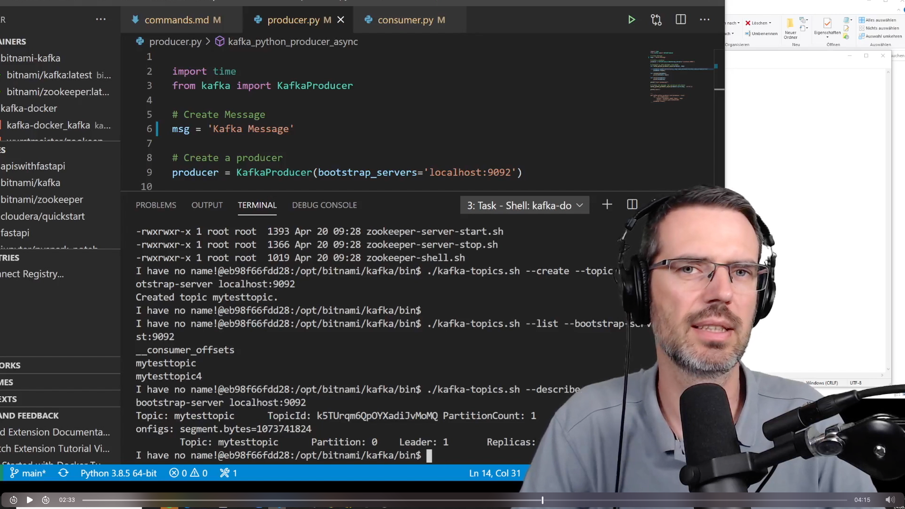Click Alles auswählen in Explorer ribbon

[x=878, y=20]
